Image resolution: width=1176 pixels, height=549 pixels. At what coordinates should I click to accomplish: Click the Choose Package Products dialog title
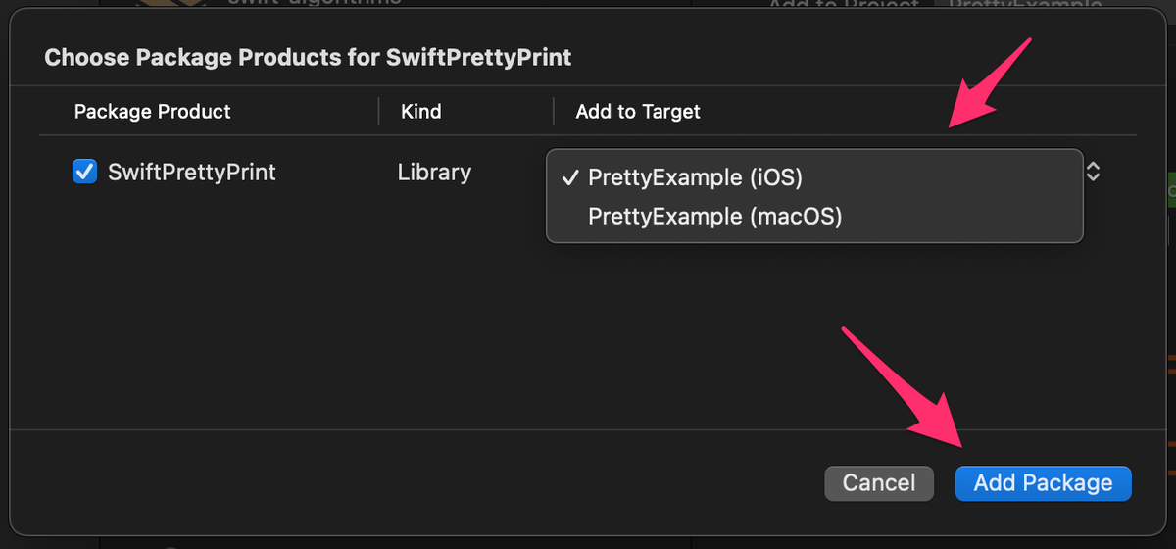click(x=308, y=57)
